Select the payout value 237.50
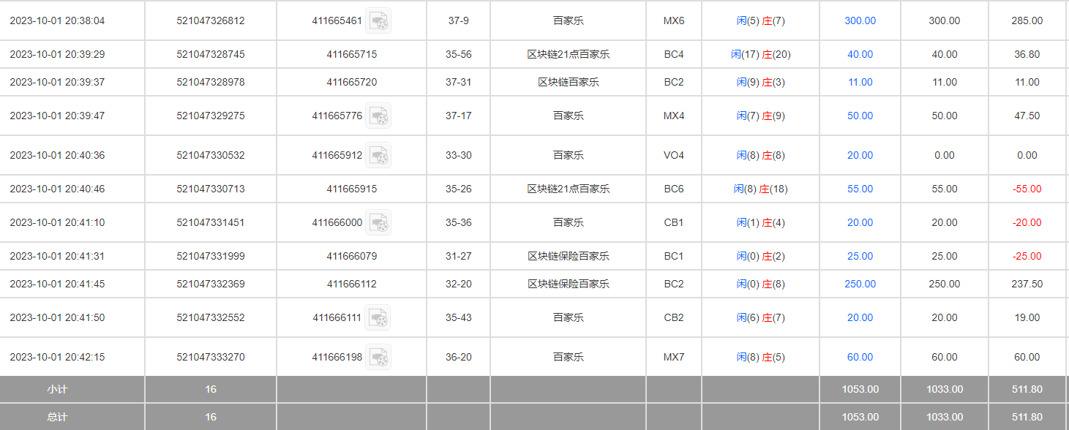This screenshot has height=430, width=1069. (x=1027, y=284)
